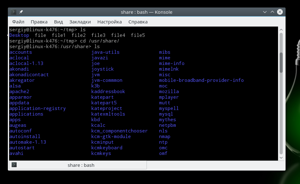Screen dimensions: 300x184
Task: Click the akregator directory name
Action: point(22,80)
